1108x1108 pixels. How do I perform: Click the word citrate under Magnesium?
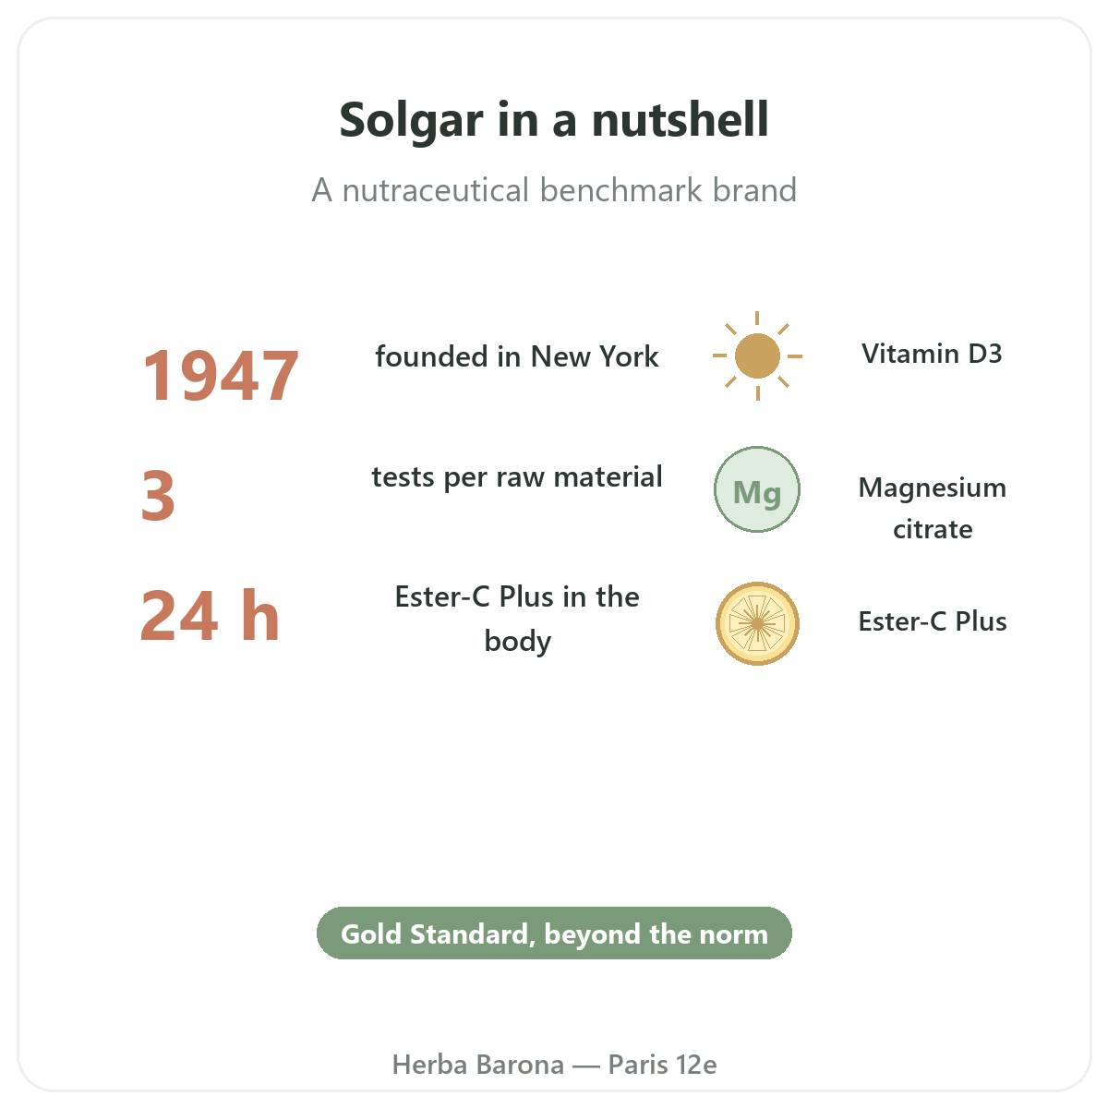click(x=933, y=529)
